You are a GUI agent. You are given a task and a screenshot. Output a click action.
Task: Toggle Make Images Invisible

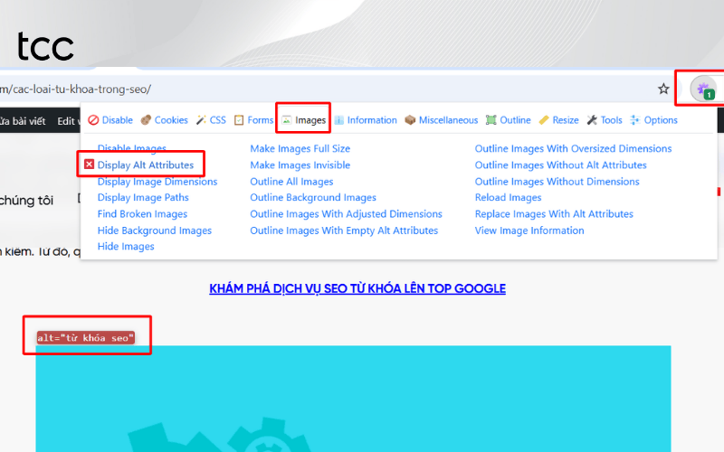pos(300,165)
